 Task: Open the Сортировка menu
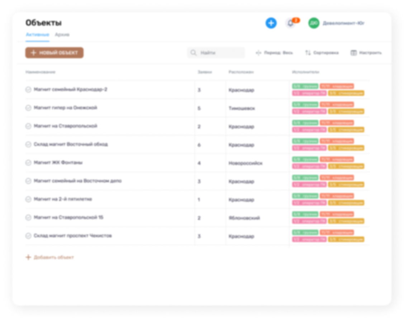[x=322, y=53]
